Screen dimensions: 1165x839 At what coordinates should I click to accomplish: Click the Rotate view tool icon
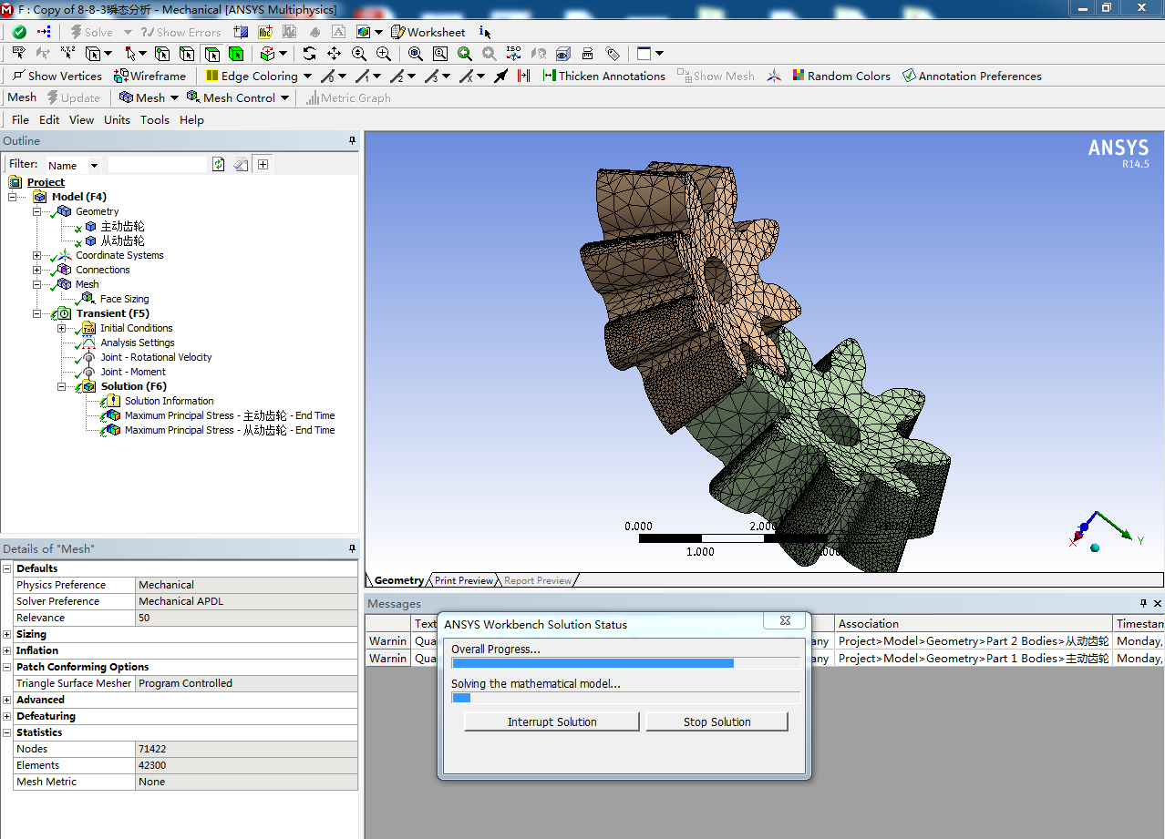(310, 54)
